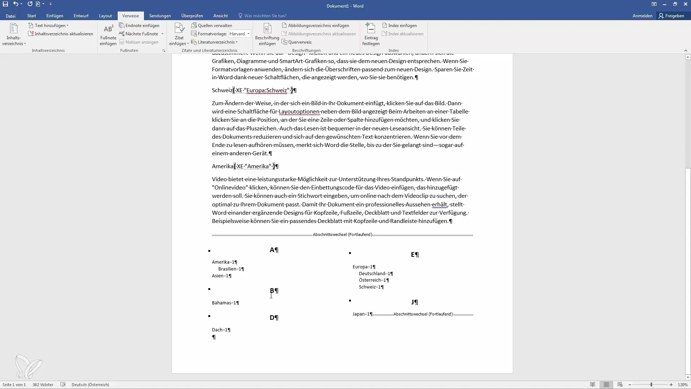The width and height of the screenshot is (691, 389).
Task: Switch to read mode view icon
Action: pyautogui.click(x=592, y=385)
